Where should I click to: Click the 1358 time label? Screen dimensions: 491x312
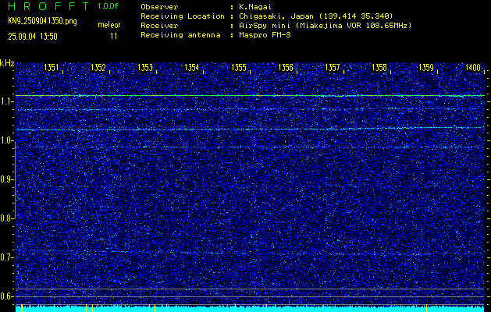[379, 68]
